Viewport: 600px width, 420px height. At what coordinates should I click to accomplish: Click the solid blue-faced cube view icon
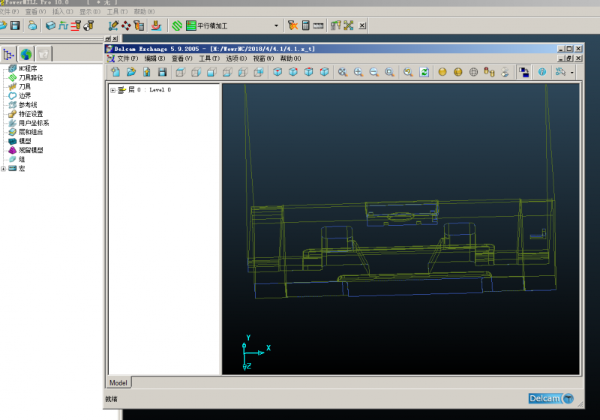coord(212,72)
